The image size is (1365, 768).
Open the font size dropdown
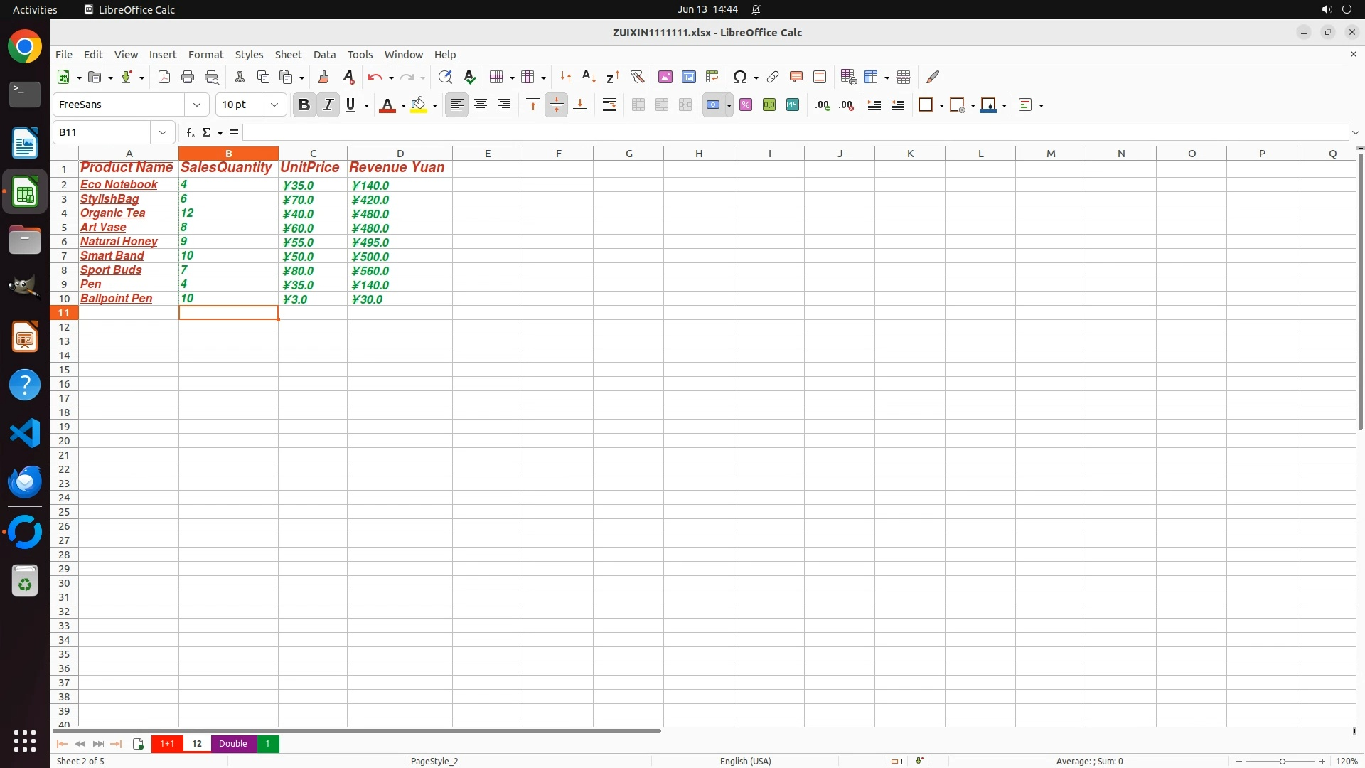pos(274,105)
